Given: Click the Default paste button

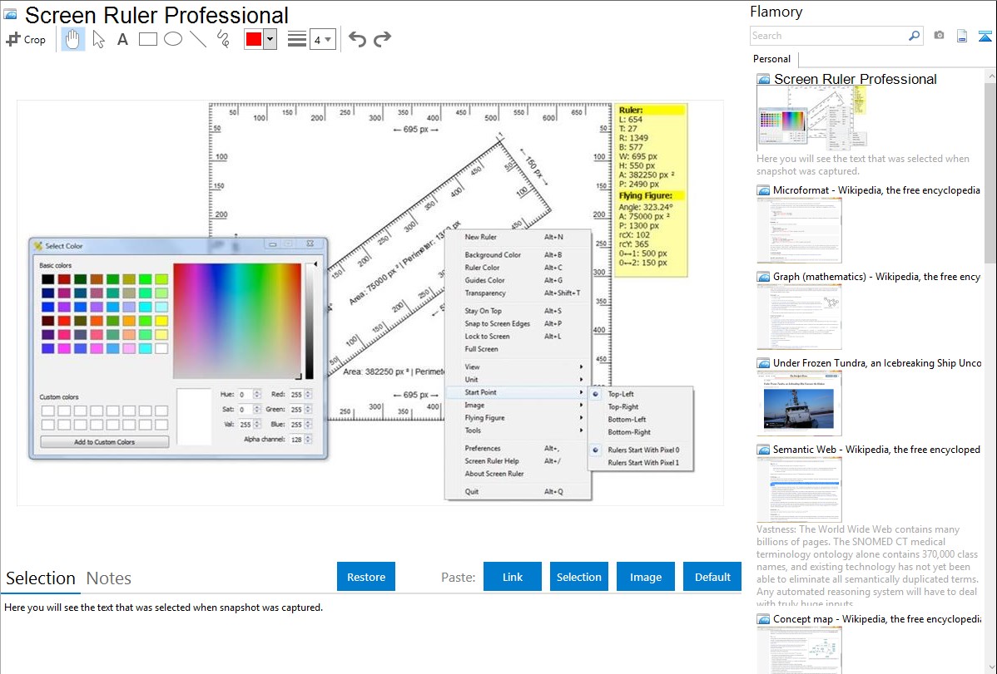Looking at the screenshot, I should click(x=712, y=577).
